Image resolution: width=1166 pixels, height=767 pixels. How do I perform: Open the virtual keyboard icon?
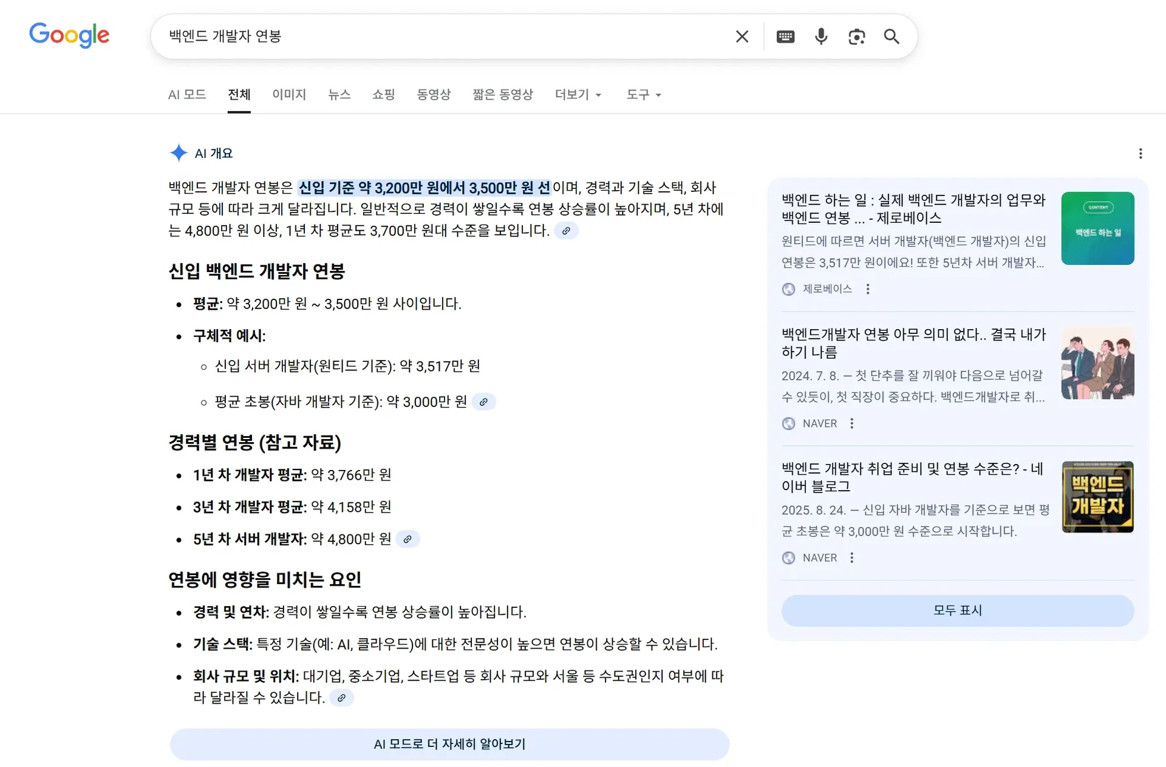(x=785, y=36)
